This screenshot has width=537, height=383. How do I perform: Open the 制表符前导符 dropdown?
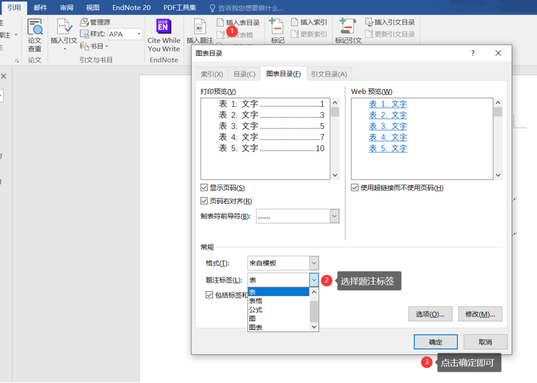tap(334, 217)
